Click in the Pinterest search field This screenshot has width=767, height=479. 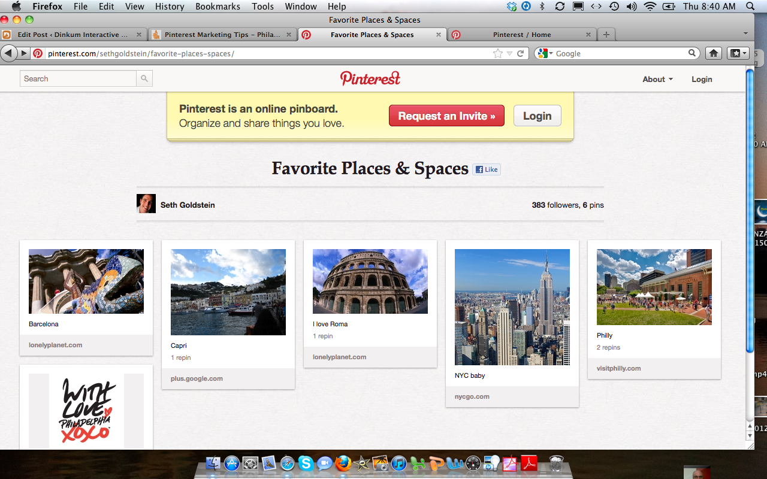pyautogui.click(x=78, y=78)
